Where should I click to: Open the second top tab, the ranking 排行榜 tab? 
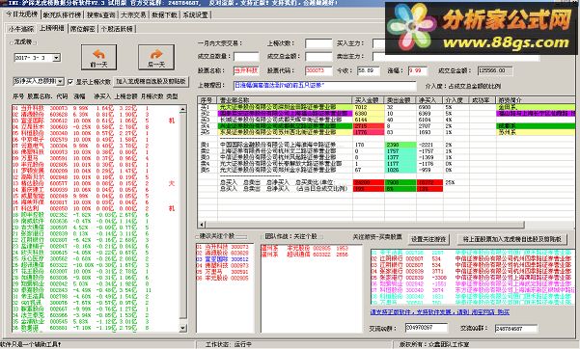pyautogui.click(x=62, y=15)
